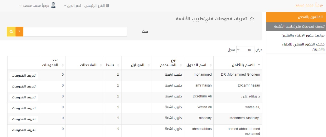Click the yellow search magnifier icon

11,32
